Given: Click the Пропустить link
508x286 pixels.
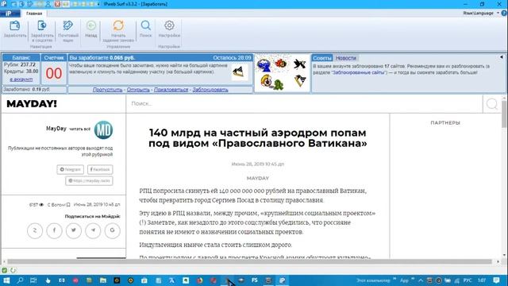Looking at the screenshot, I should click(108, 90).
